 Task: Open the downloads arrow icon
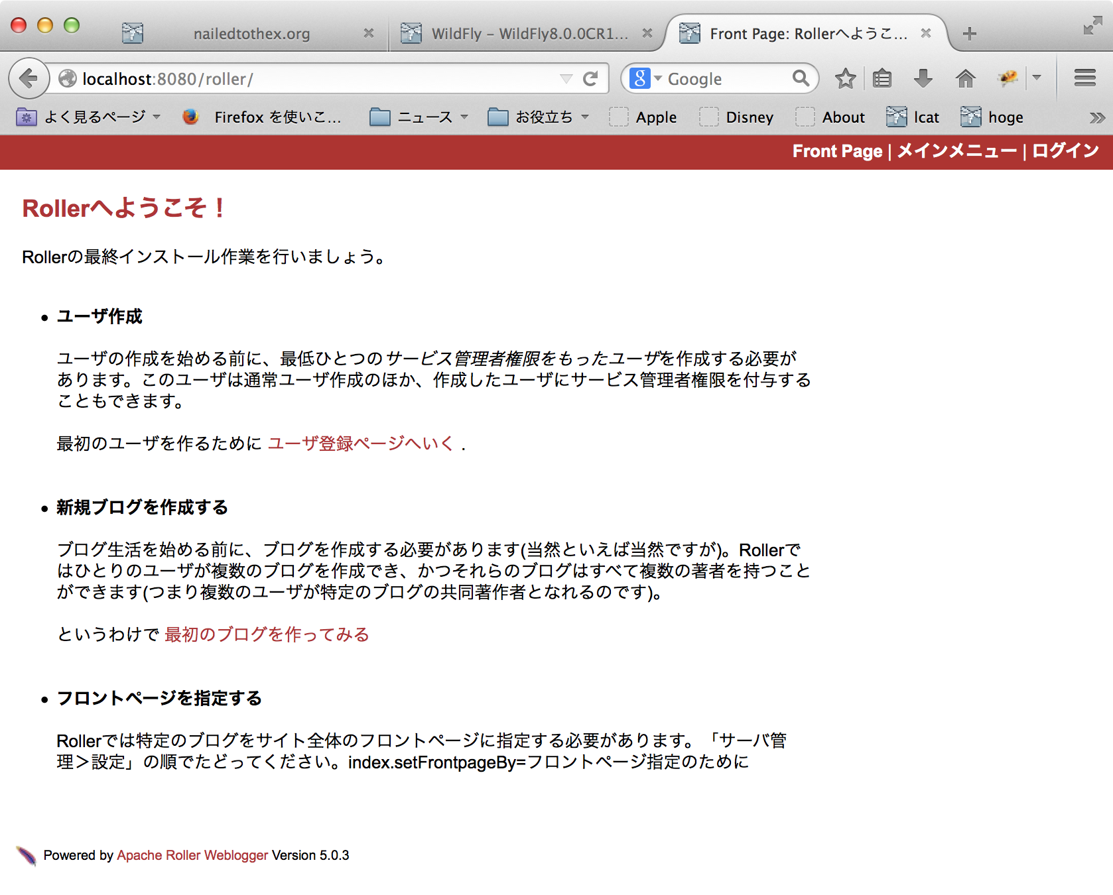(923, 79)
